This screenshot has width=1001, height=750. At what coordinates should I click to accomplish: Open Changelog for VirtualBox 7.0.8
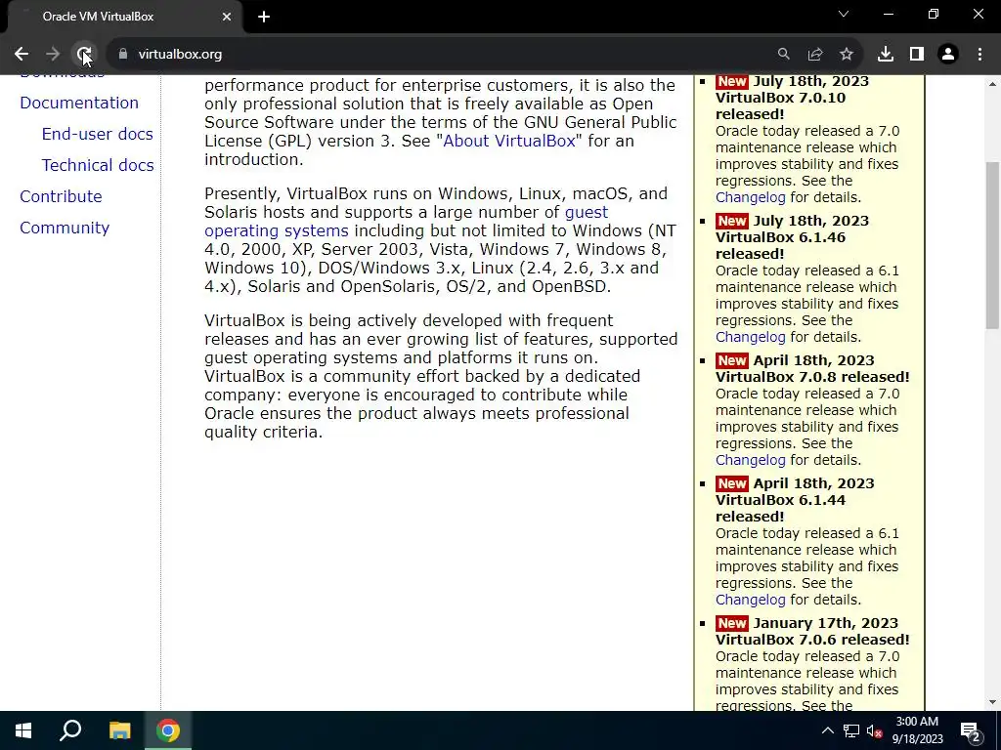click(x=750, y=461)
